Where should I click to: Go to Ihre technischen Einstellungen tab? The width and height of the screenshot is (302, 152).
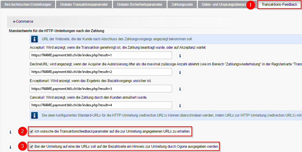28,5
